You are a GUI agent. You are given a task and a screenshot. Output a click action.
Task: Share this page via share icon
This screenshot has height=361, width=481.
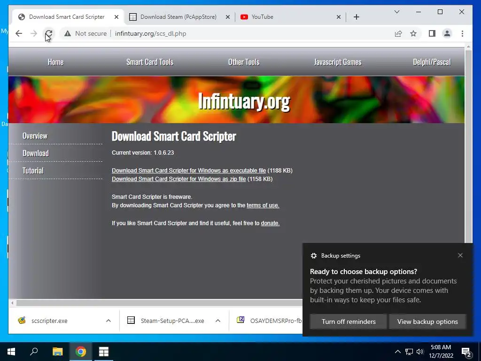(398, 33)
